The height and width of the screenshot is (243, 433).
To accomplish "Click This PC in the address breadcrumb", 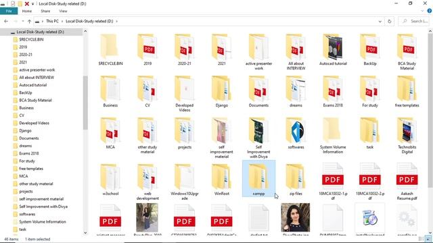I will coord(52,21).
